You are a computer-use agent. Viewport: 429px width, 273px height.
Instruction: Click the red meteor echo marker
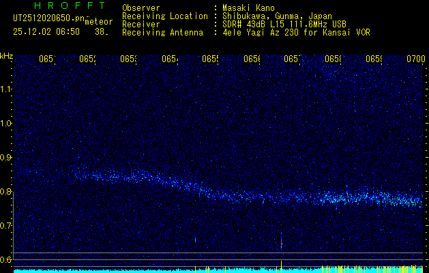[281, 243]
